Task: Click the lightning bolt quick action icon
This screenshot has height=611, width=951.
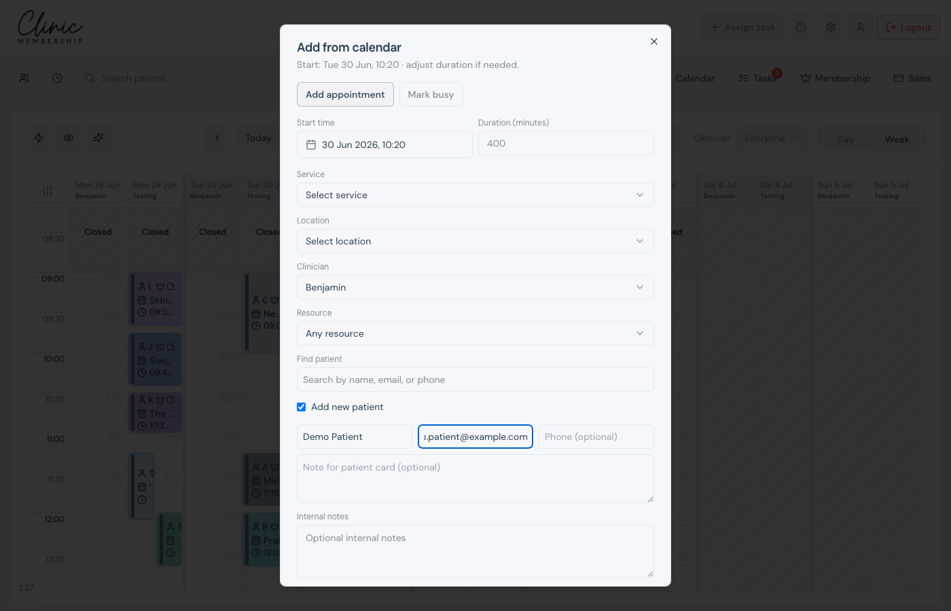Action: click(x=39, y=138)
